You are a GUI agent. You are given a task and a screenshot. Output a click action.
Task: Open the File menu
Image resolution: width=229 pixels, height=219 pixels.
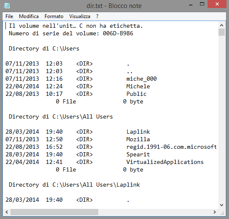tap(9, 16)
